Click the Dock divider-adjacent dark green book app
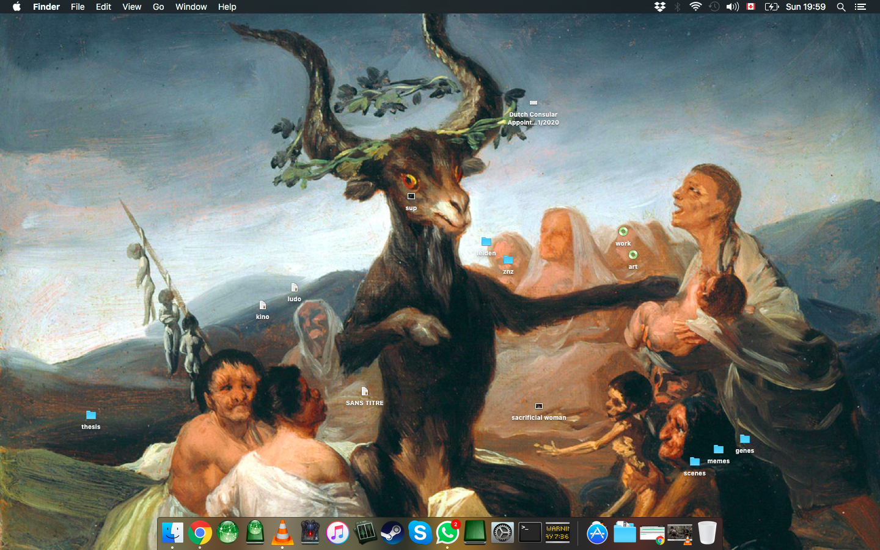Screen dimensions: 880x550 click(x=475, y=533)
